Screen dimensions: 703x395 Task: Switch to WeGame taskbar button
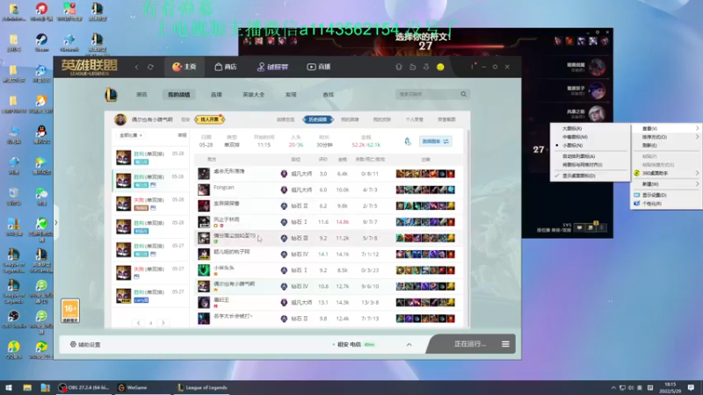pyautogui.click(x=142, y=387)
